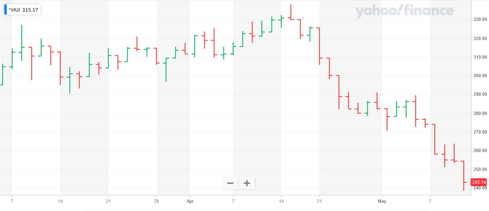Click the 21 date label before Apr
The height and width of the screenshot is (211, 489).
point(108,201)
